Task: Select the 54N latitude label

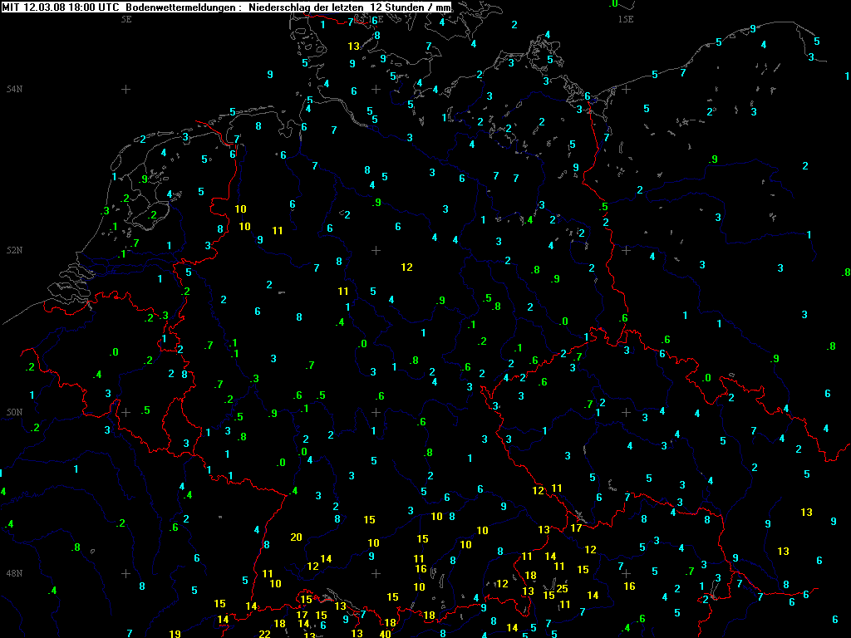Action: click(x=14, y=89)
